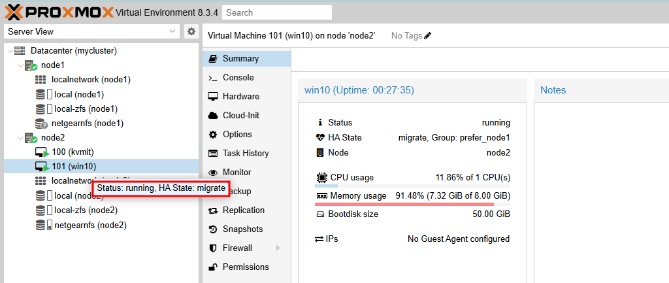Open netgearnfs (node2) storage entry
Screen dimensions: 669x283
coord(90,225)
